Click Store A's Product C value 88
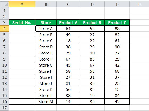 117,29
